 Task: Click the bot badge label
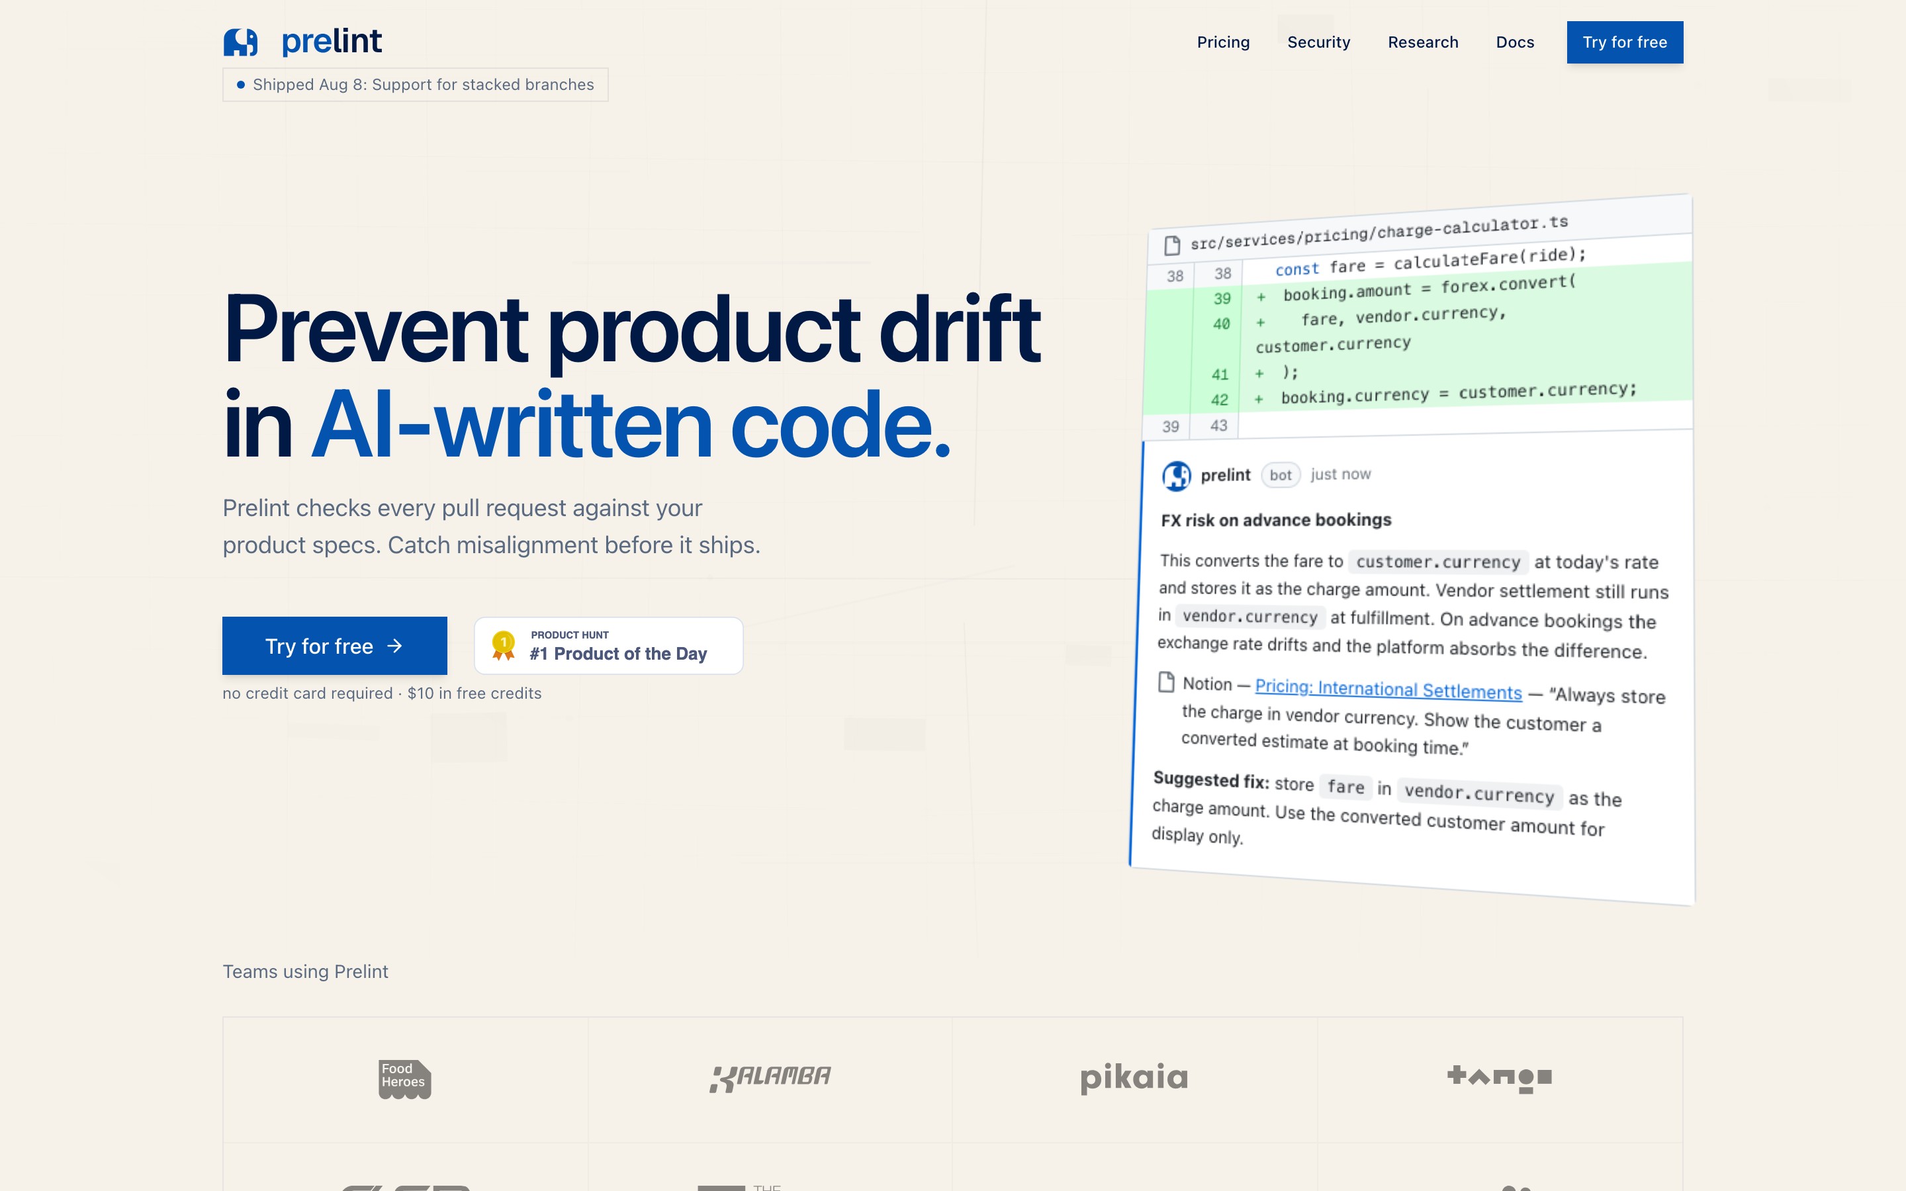[x=1281, y=475]
